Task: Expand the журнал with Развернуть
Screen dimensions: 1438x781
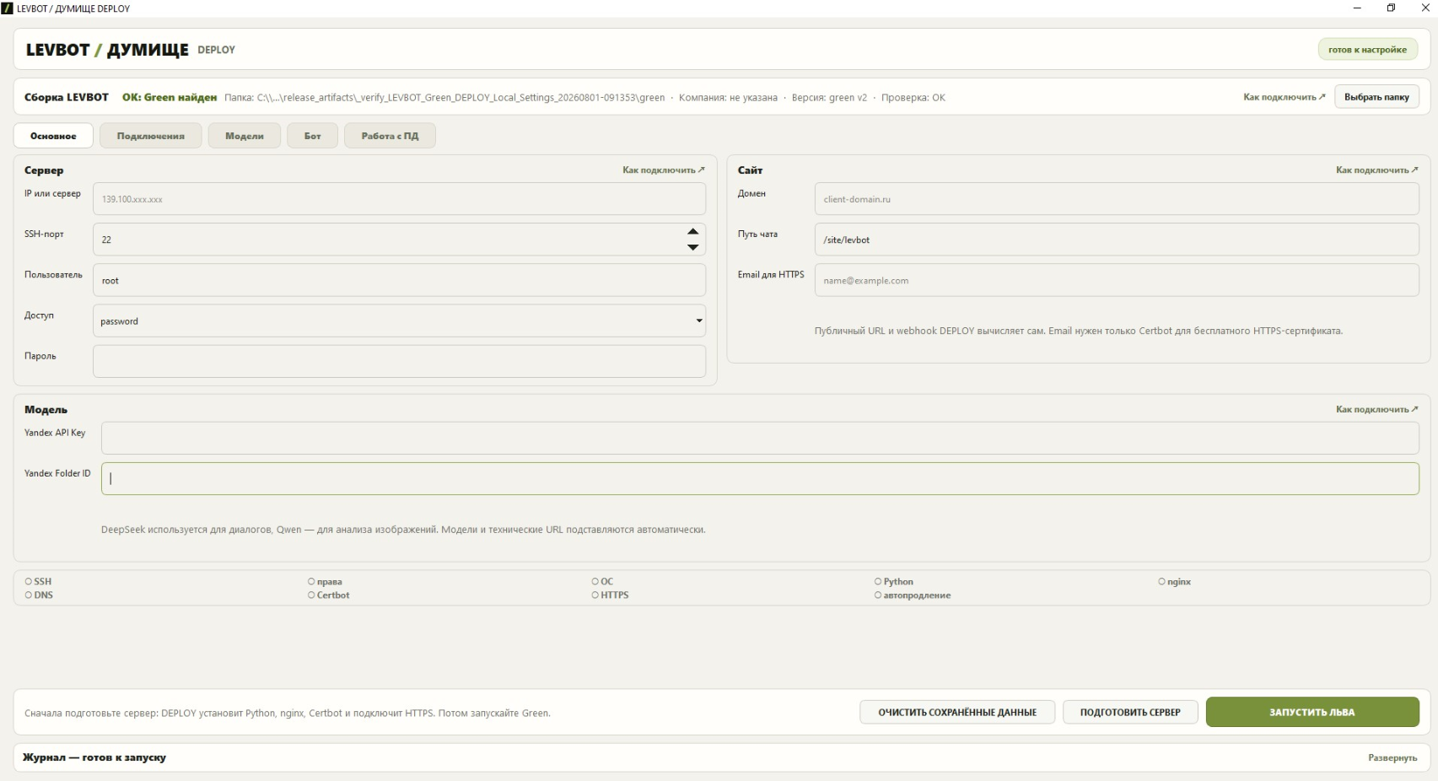Action: [1392, 758]
